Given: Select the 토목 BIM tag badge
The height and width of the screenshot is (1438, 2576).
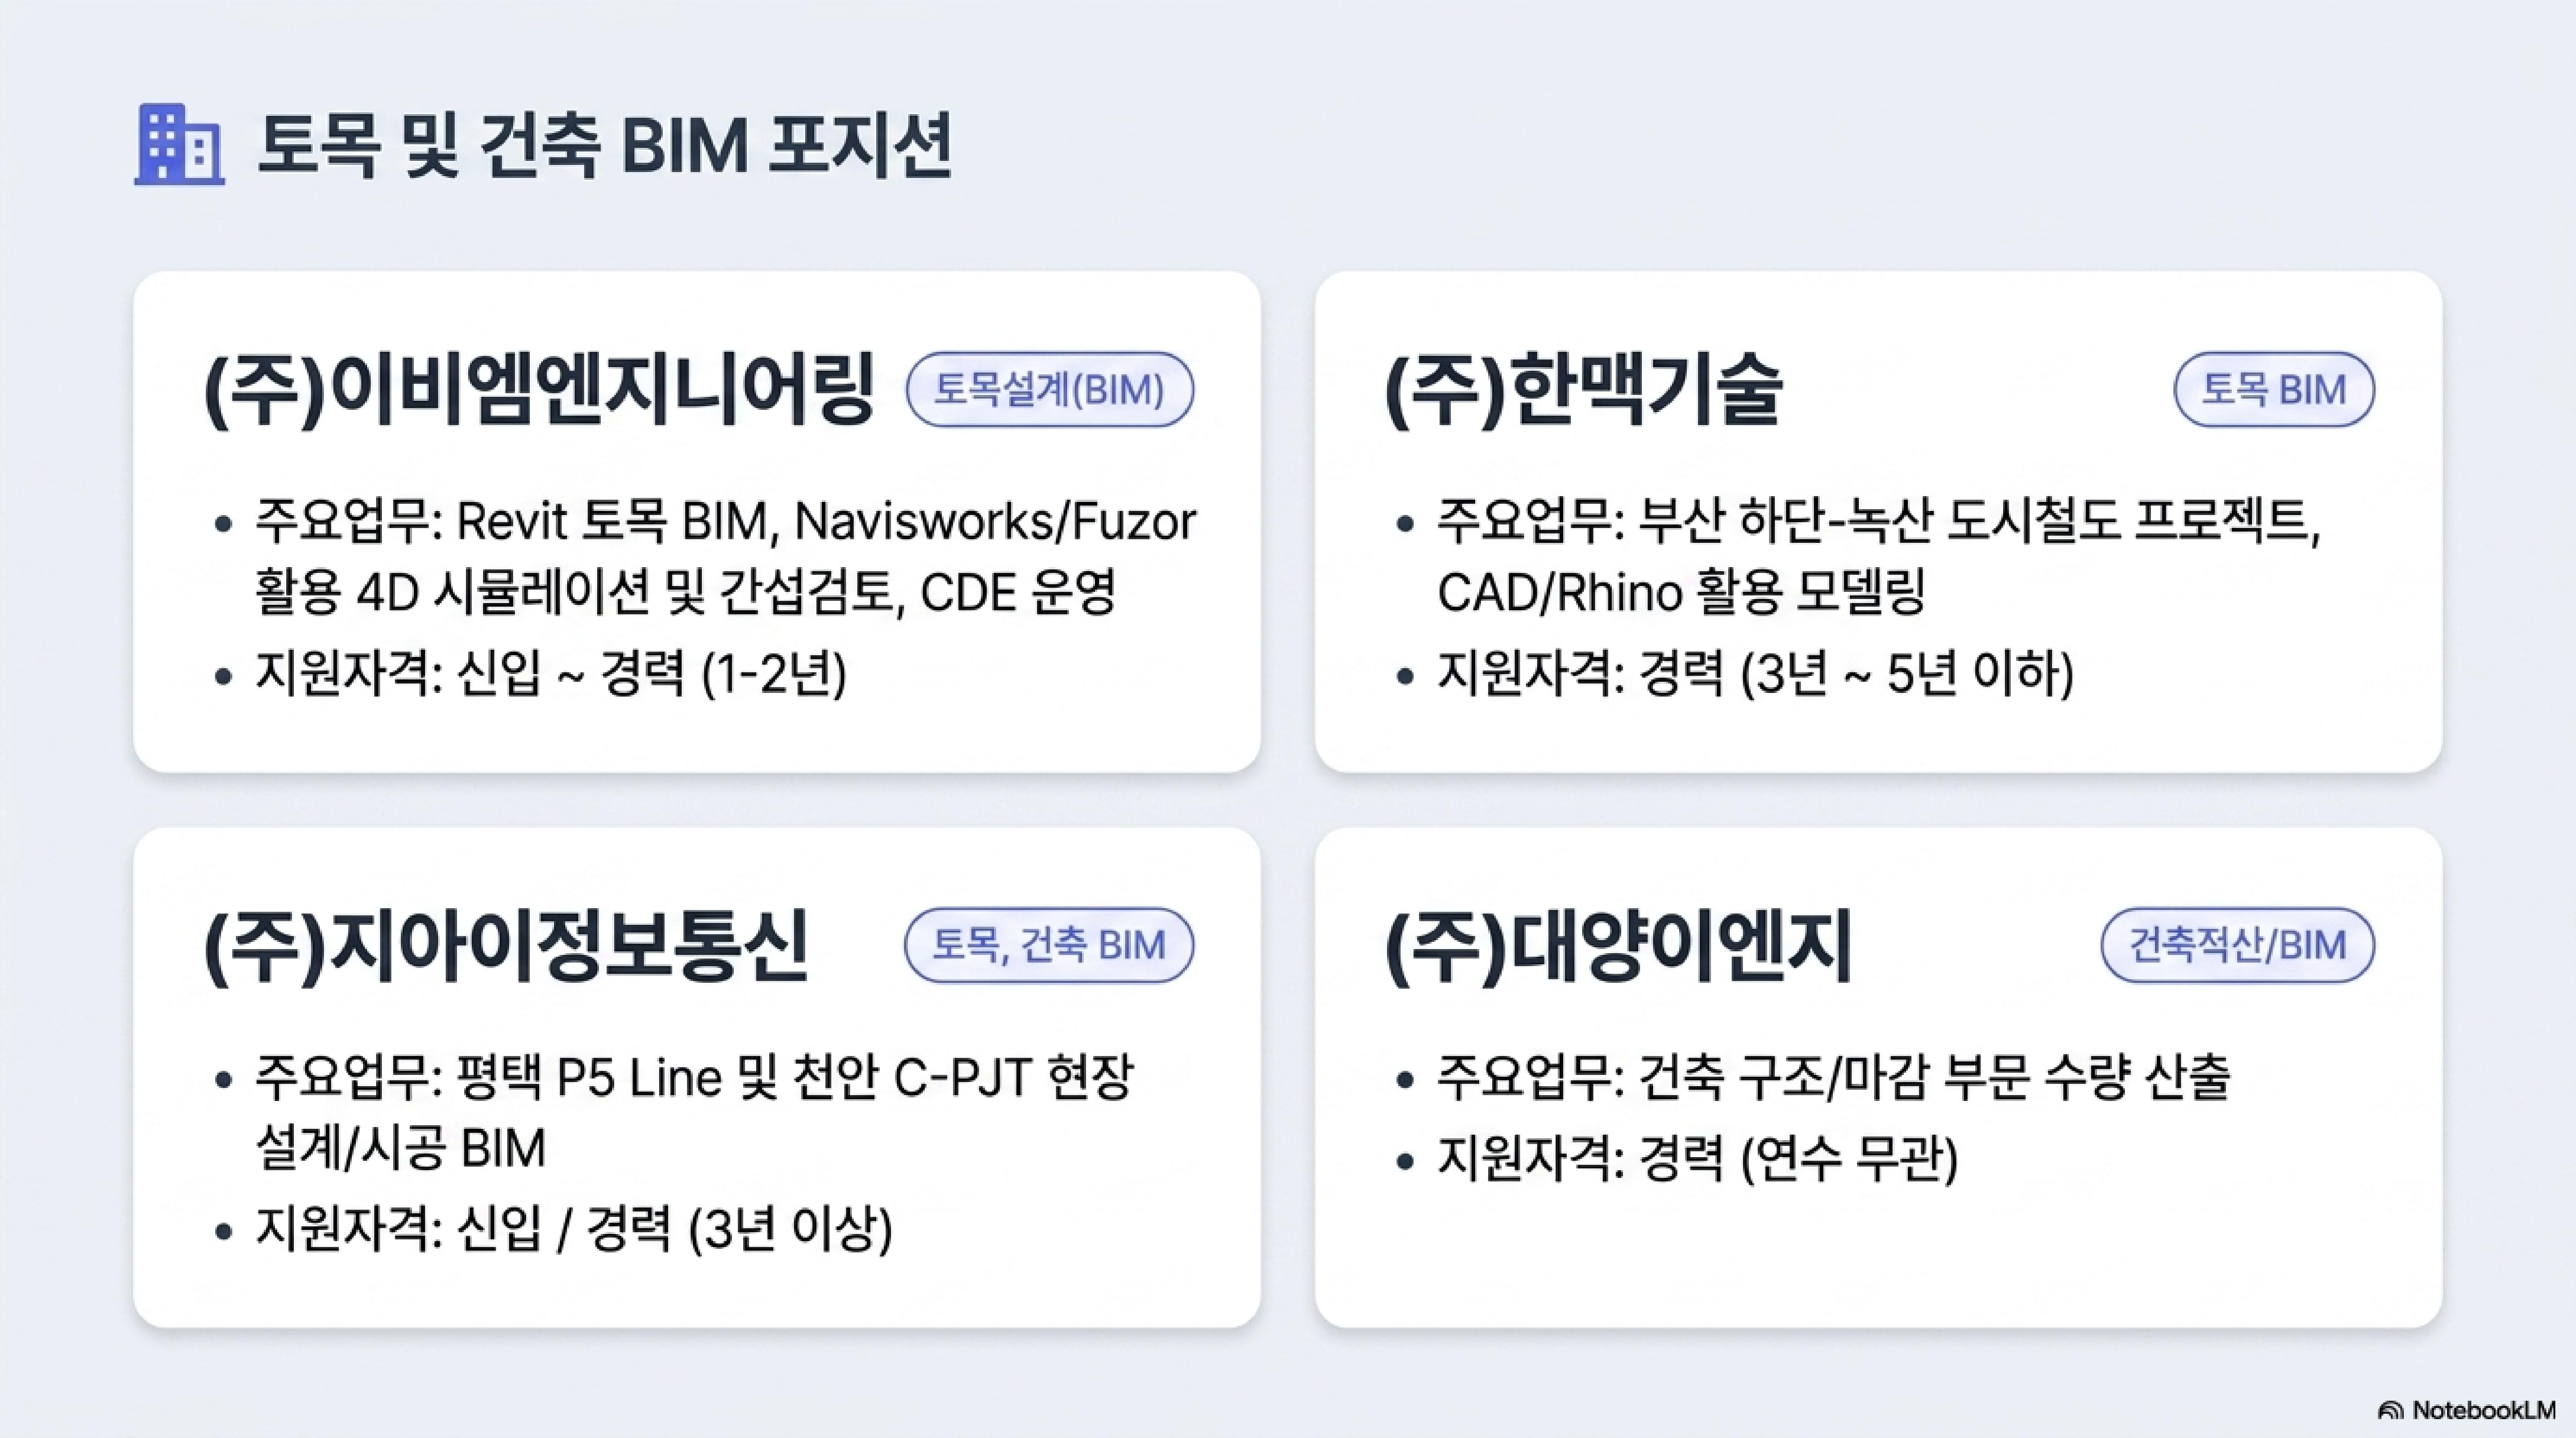Looking at the screenshot, I should point(2273,389).
